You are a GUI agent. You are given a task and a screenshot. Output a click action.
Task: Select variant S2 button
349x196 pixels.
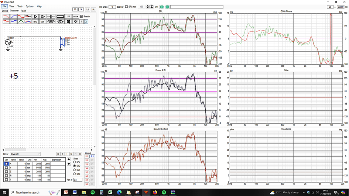click(86, 161)
